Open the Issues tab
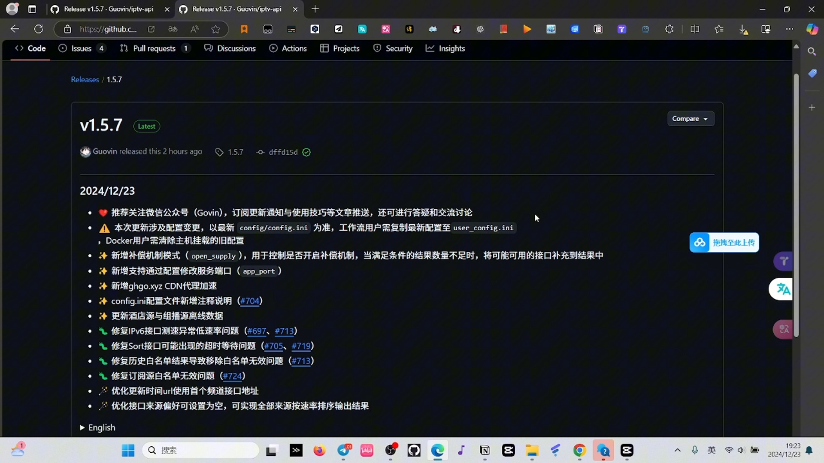 point(82,48)
